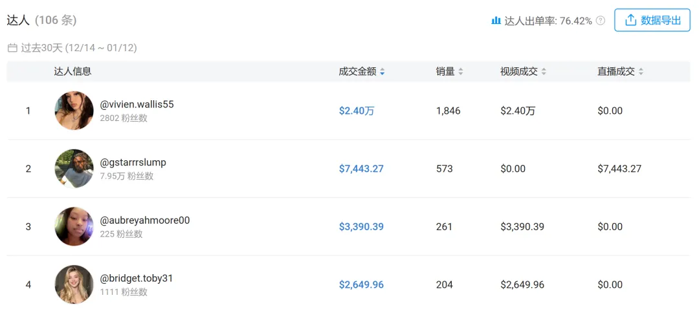Select the @aubreyahmoore00 username text
Image resolution: width=699 pixels, height=311 pixels.
coord(145,220)
